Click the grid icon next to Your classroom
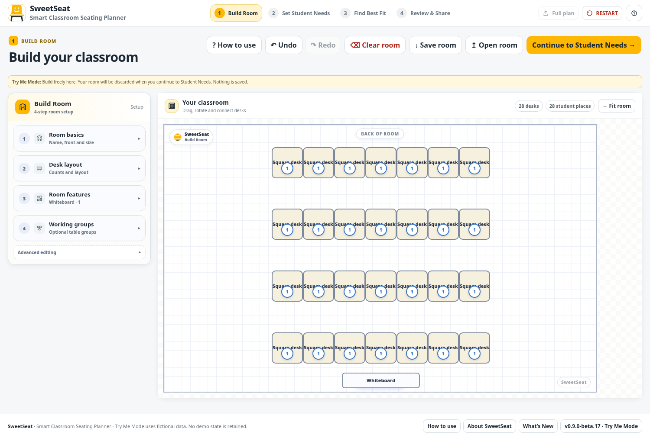This screenshot has height=438, width=650. (172, 106)
